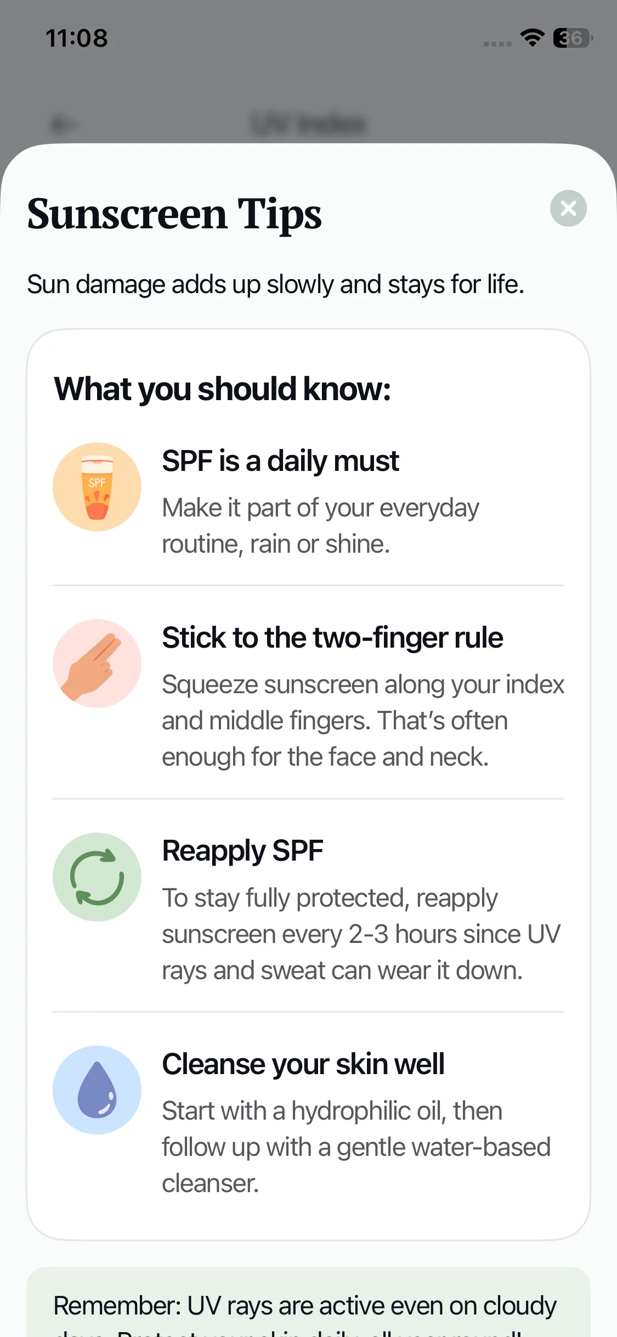Close the Sunscreen Tips sheet
This screenshot has height=1337, width=617.
[568, 209]
